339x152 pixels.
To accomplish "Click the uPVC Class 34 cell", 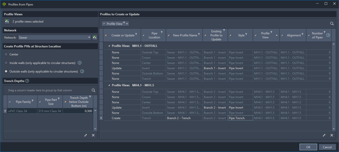I will click(x=22, y=111).
